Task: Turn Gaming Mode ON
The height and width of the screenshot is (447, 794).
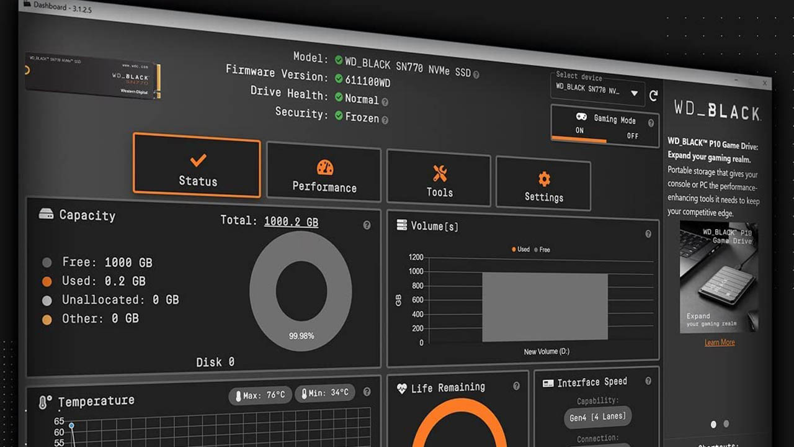Action: (579, 130)
